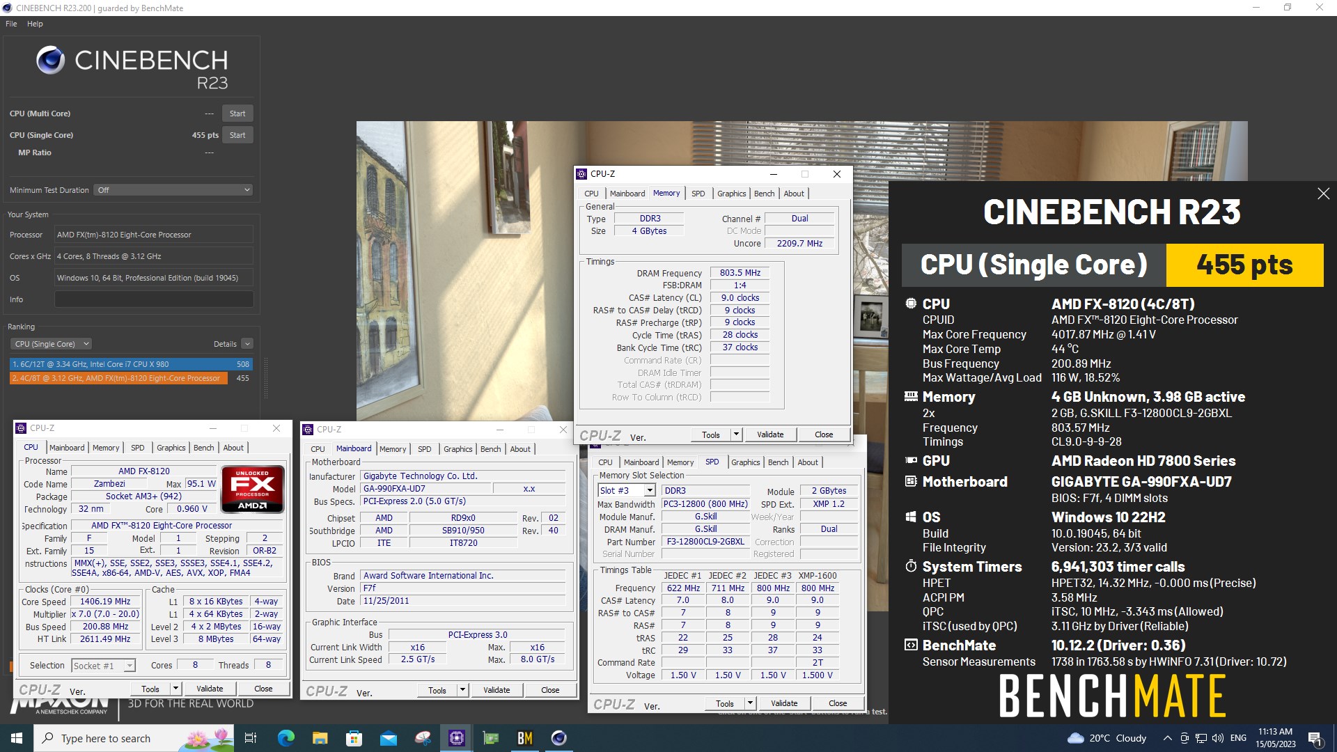Start the CPU (Multi Core) test
Image resolution: width=1337 pixels, height=752 pixels.
[237, 113]
